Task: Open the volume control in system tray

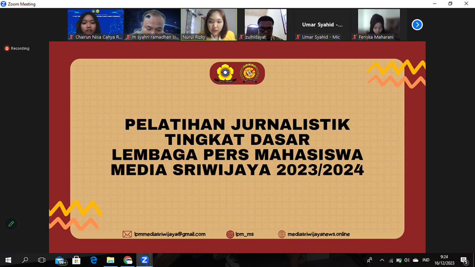Action: (407, 260)
